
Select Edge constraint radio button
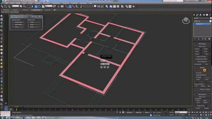tap(202, 100)
